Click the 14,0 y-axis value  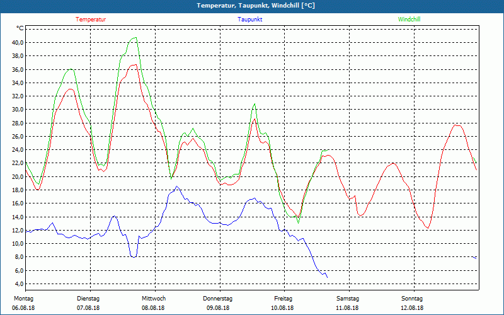tap(17, 217)
